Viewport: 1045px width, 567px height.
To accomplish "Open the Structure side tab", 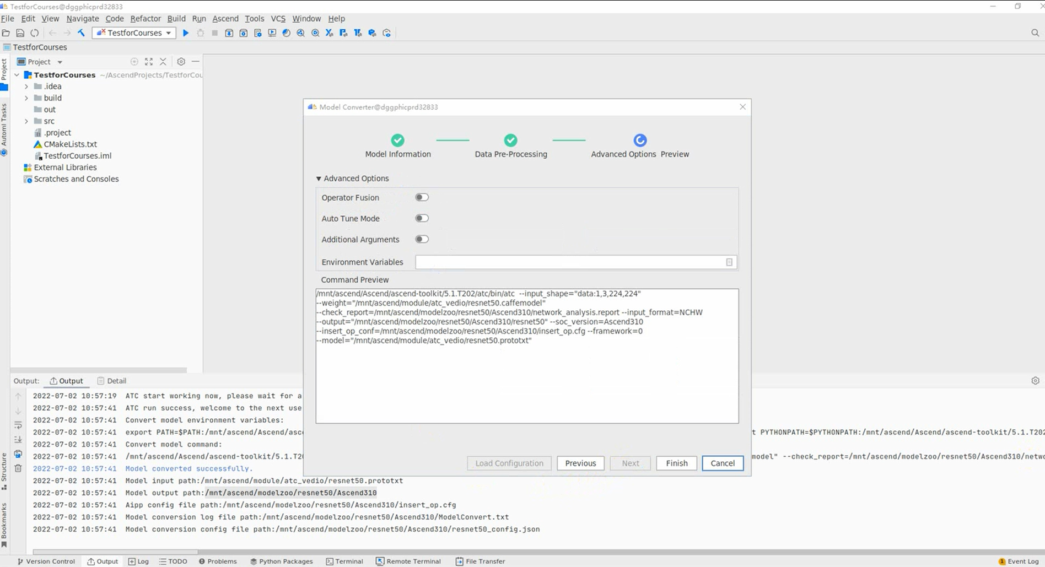I will (4, 472).
